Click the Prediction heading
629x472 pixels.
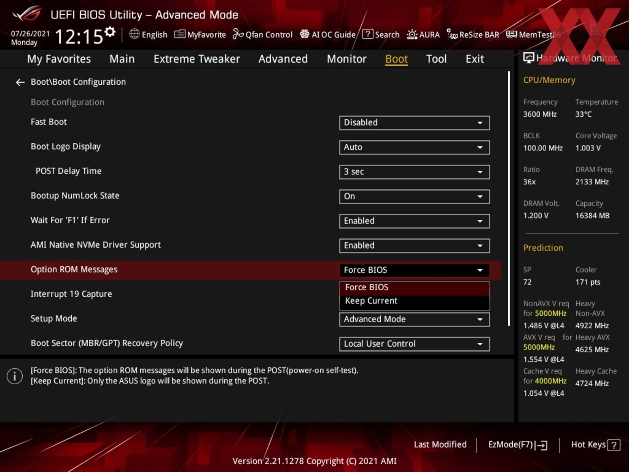pyautogui.click(x=543, y=248)
